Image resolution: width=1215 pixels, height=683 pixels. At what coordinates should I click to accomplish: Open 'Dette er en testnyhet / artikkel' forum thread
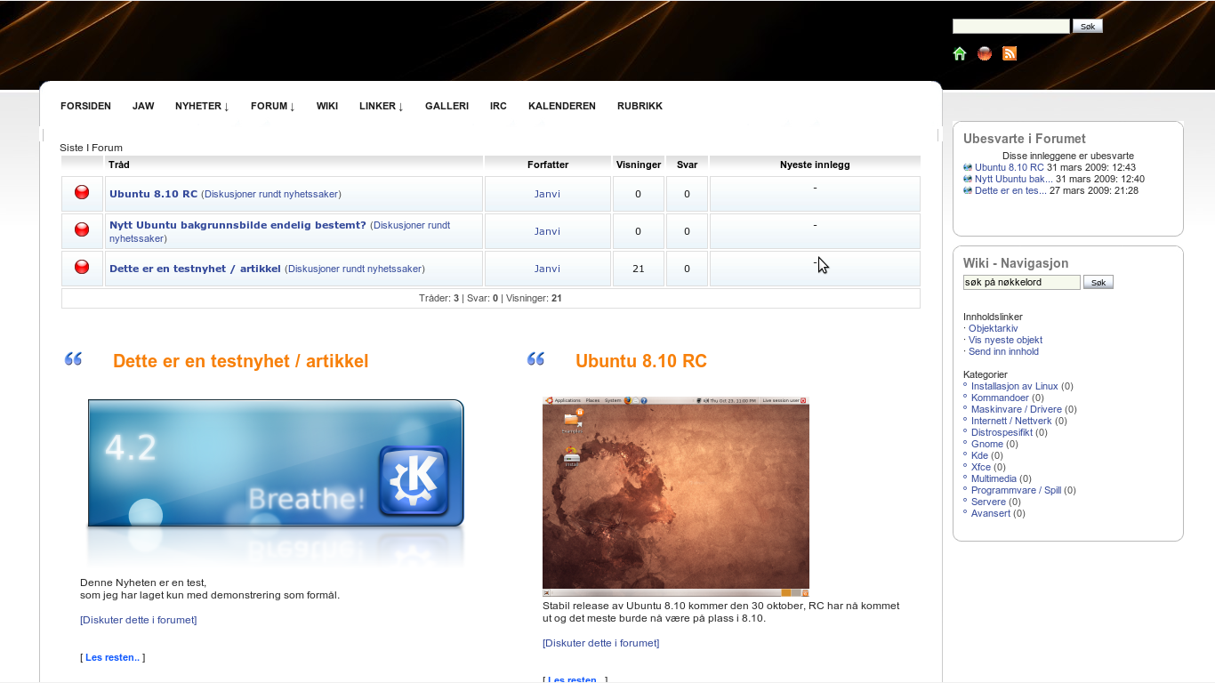(x=195, y=269)
